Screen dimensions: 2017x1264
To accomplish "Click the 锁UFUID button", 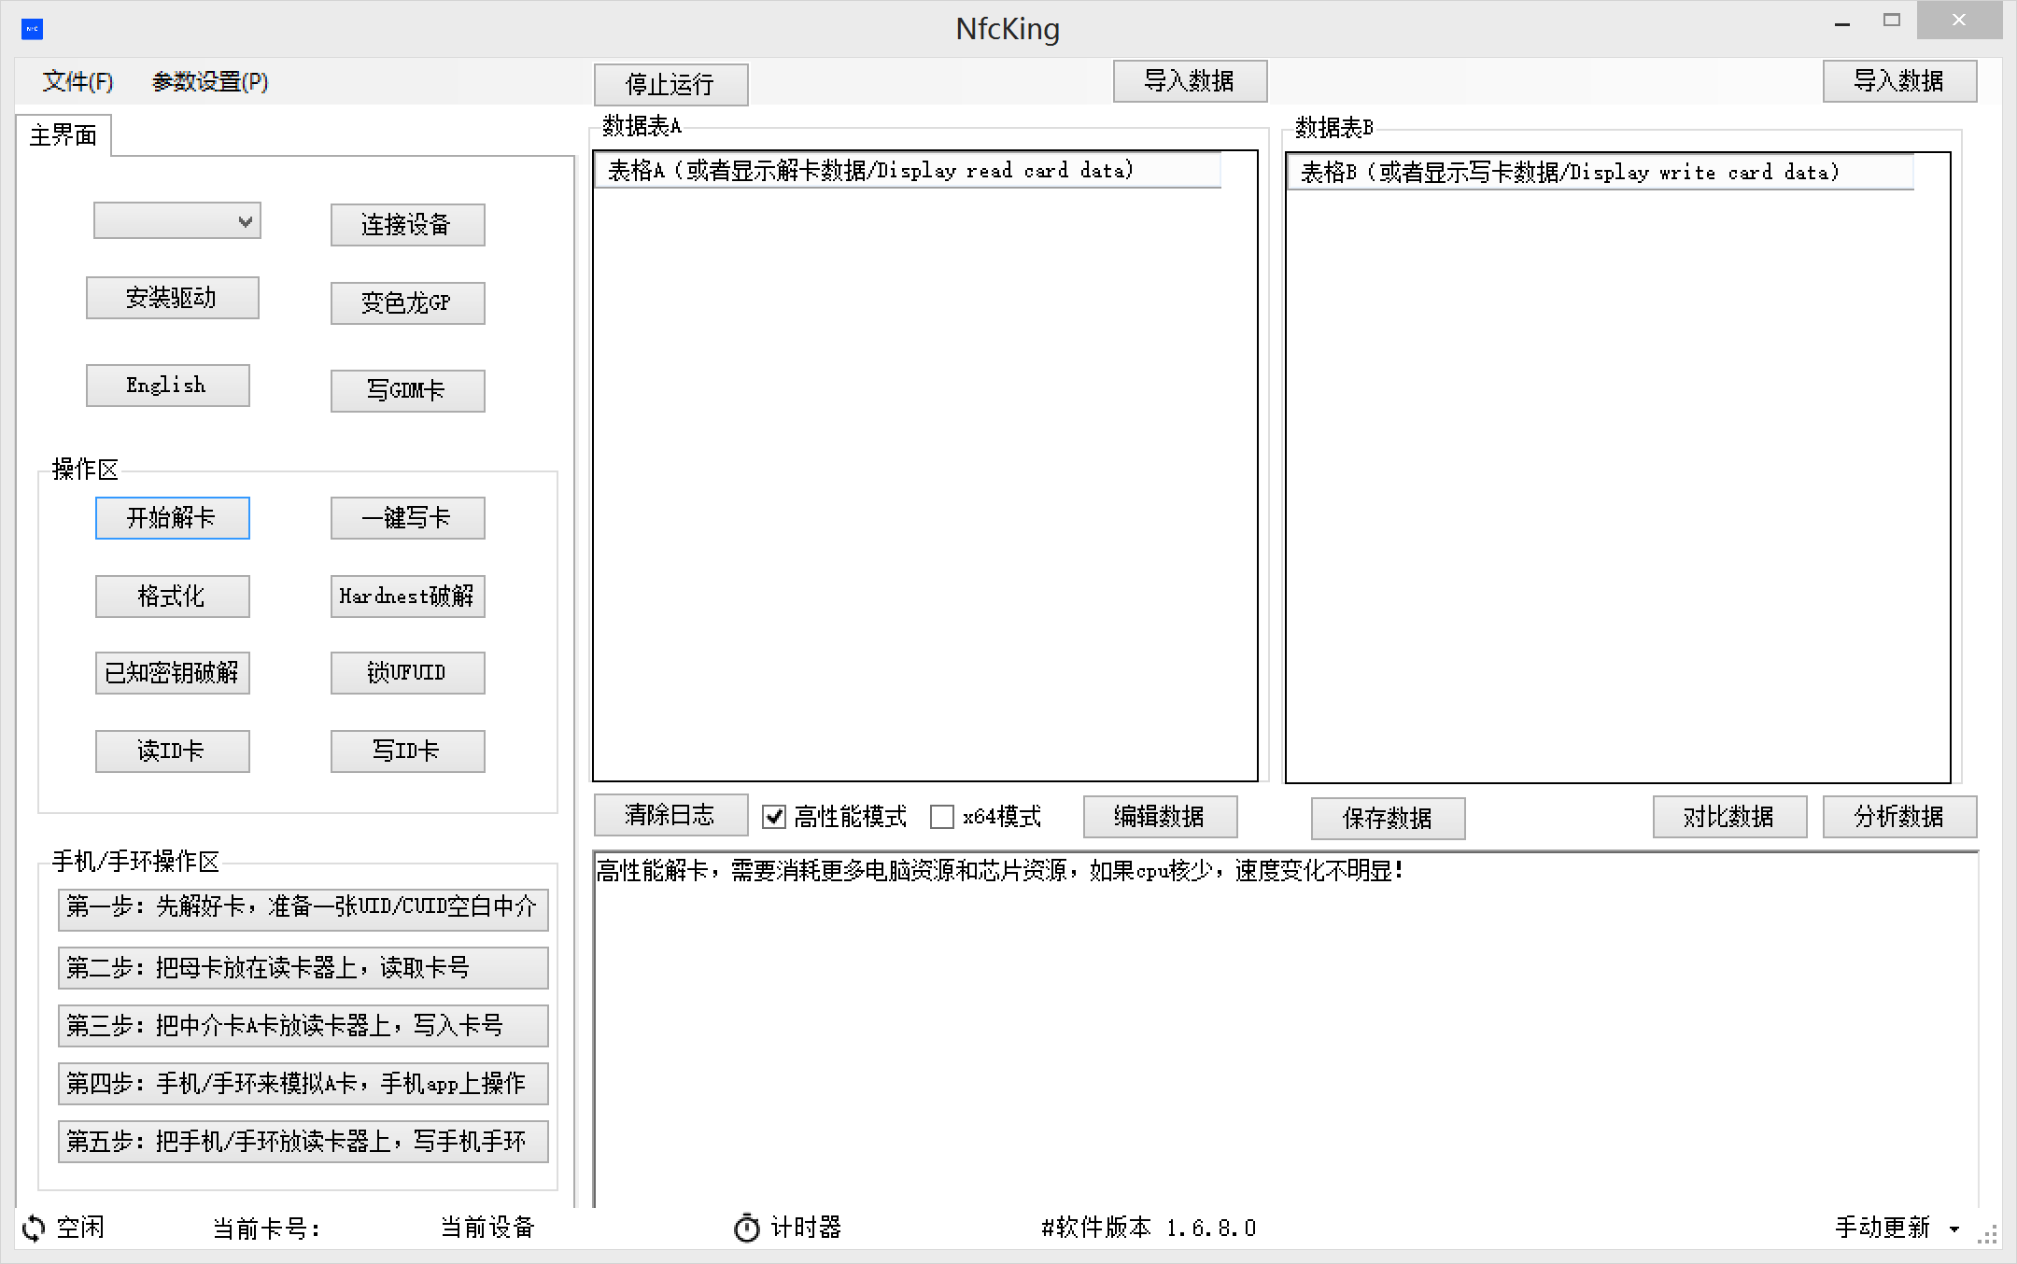I will coord(407,673).
